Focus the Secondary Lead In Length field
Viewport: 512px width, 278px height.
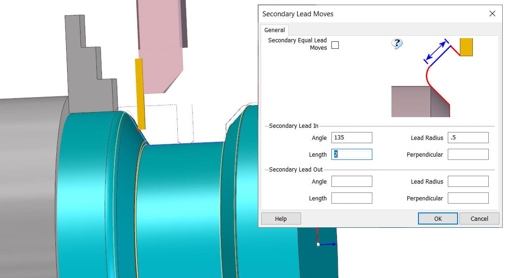(351, 154)
